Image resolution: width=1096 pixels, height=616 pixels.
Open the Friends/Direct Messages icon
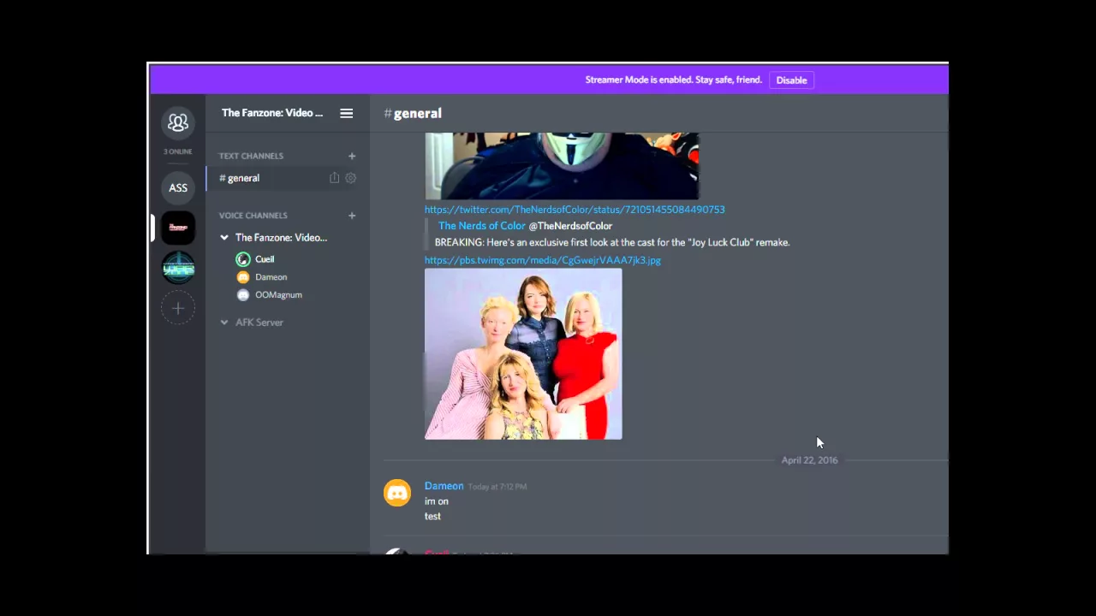tap(178, 123)
